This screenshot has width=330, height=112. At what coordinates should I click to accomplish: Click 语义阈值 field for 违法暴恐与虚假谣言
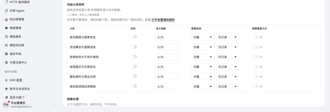[167, 47]
